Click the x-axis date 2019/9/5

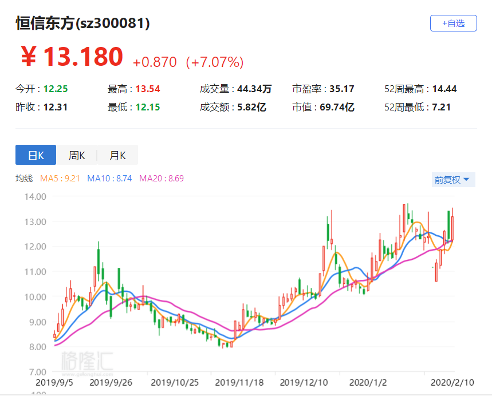click(54, 382)
